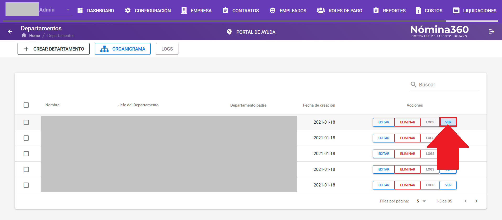Image resolution: width=502 pixels, height=220 pixels.
Task: Open the Empleados menu
Action: [288, 10]
